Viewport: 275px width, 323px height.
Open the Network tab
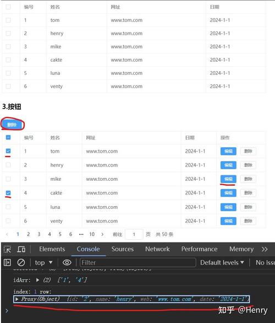point(157,249)
